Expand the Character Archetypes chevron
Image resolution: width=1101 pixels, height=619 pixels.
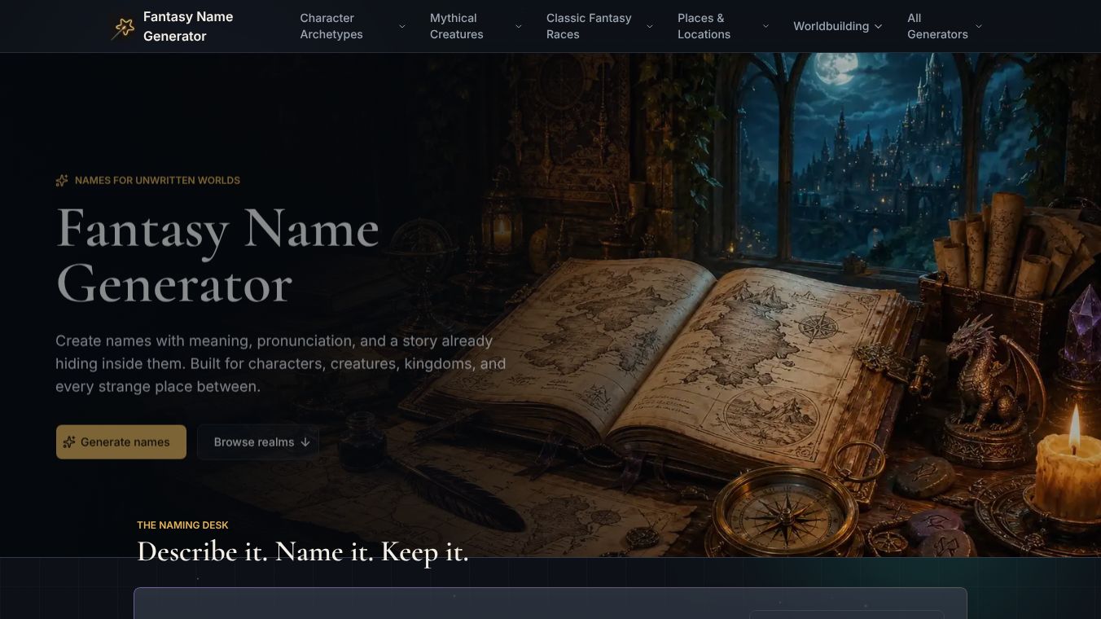[401, 26]
